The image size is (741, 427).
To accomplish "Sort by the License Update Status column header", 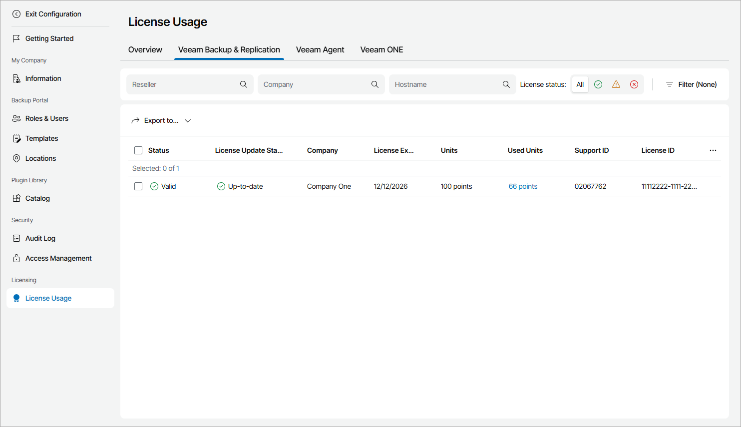I will tap(249, 150).
